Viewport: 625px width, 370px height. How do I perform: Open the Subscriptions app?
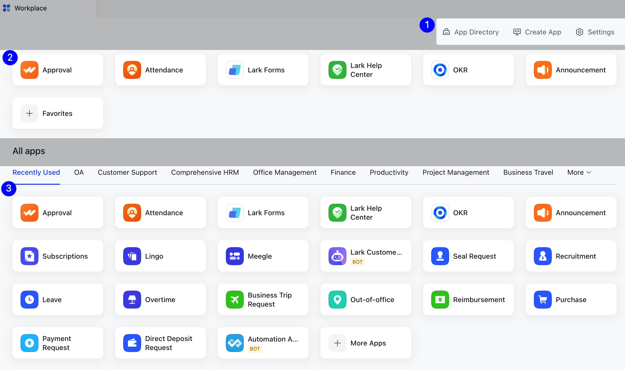click(x=58, y=256)
